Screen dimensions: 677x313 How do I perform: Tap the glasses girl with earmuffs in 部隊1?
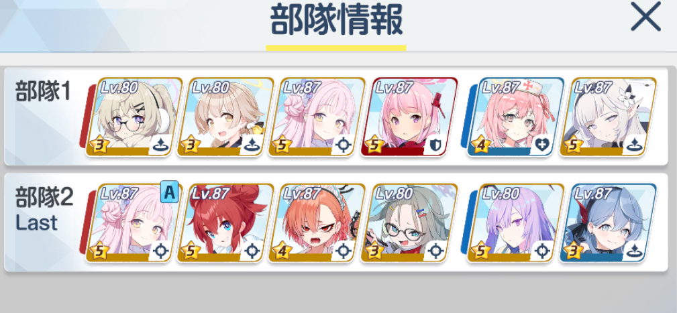click(132, 117)
